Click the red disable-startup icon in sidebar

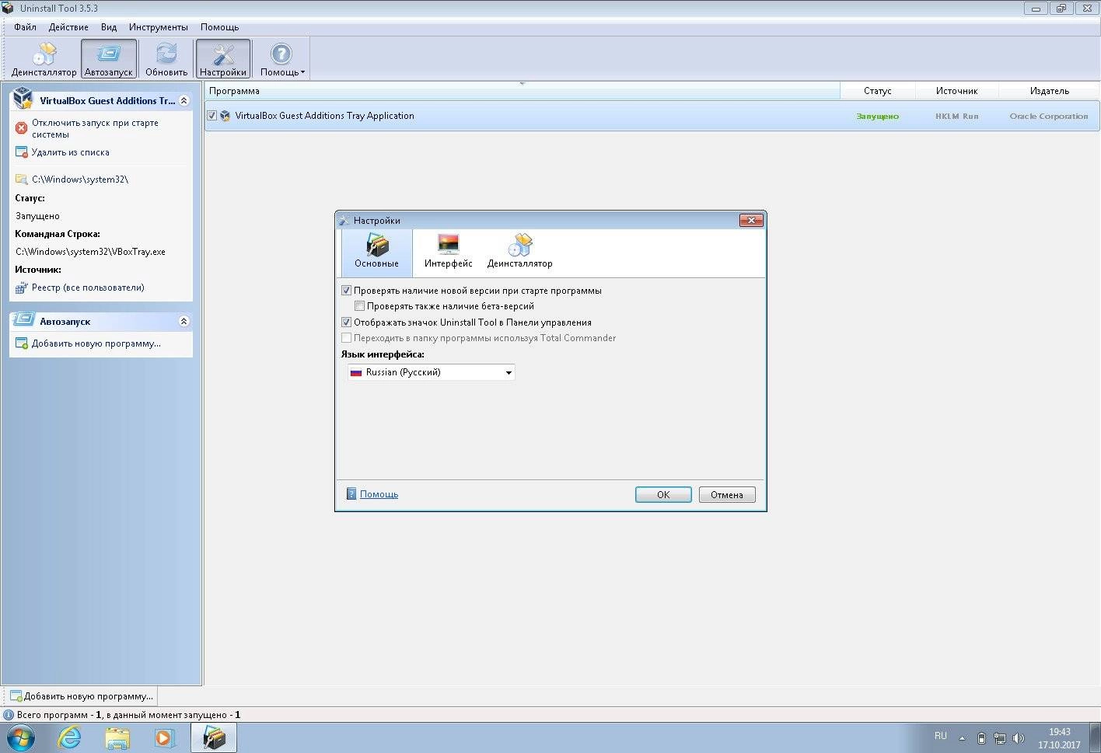click(x=22, y=128)
